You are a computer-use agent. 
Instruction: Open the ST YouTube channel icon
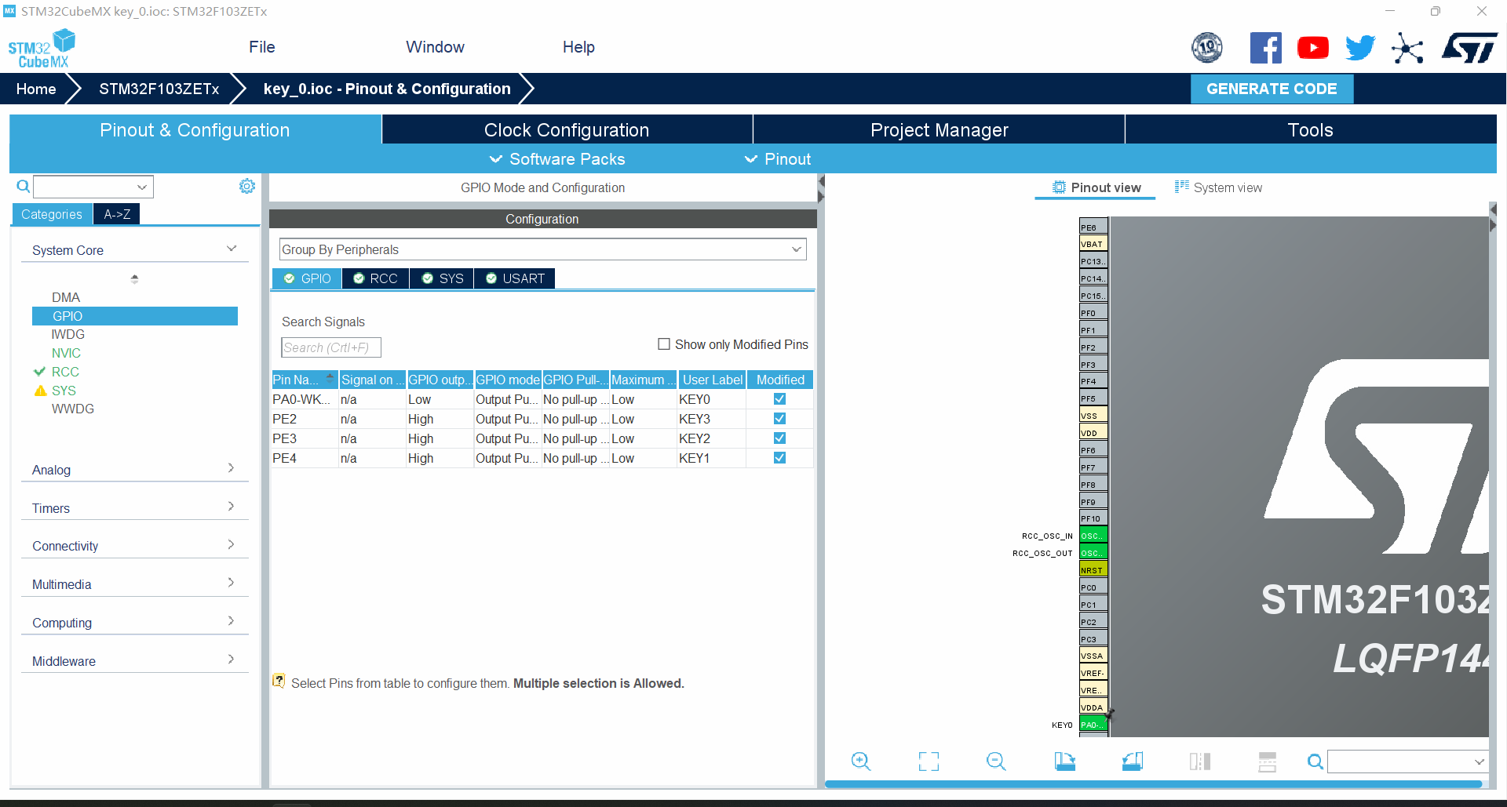pos(1313,48)
